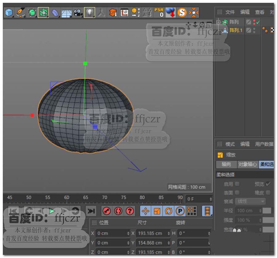Adjust the H rotation stepper arrows
Image resolution: width=277 pixels, height=258 pixels.
[x=209, y=233]
